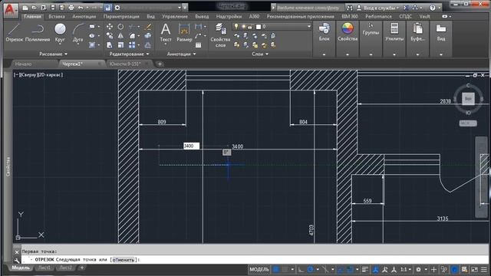Open the Чертеж1 drawing tab
The width and height of the screenshot is (491, 276).
73,64
